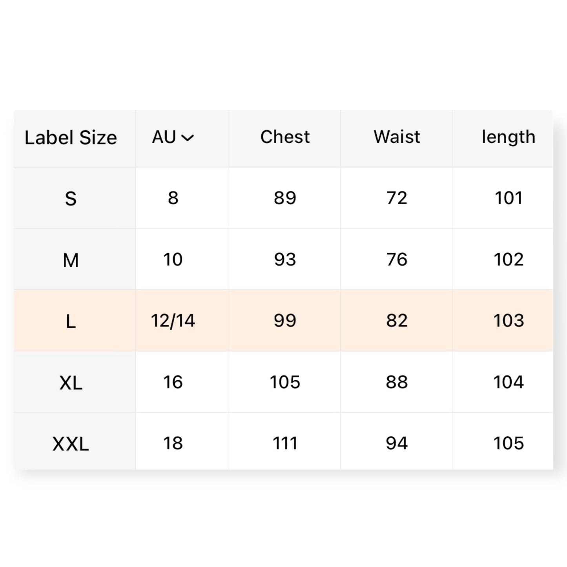Screen dimensions: 567x567
Task: Open the AU region dropdown chevron
Action: pyautogui.click(x=188, y=138)
